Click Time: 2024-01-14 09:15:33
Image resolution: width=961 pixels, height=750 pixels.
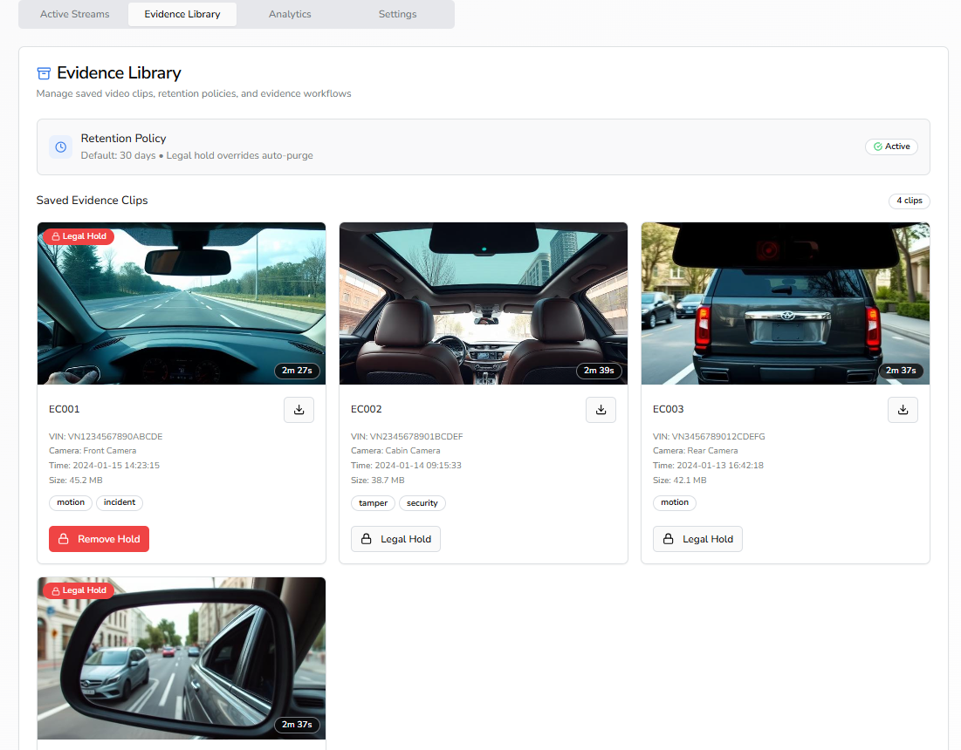pos(407,466)
